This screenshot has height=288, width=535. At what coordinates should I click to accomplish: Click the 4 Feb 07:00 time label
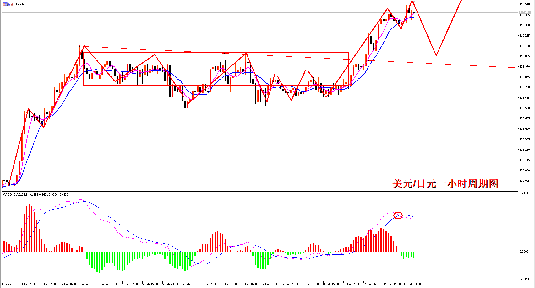(70, 284)
